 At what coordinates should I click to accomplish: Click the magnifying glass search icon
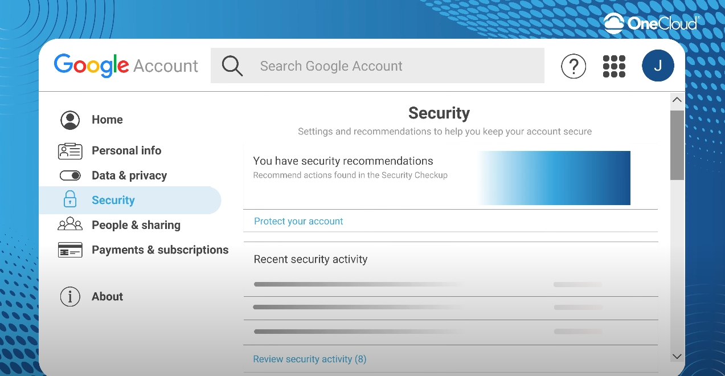232,66
